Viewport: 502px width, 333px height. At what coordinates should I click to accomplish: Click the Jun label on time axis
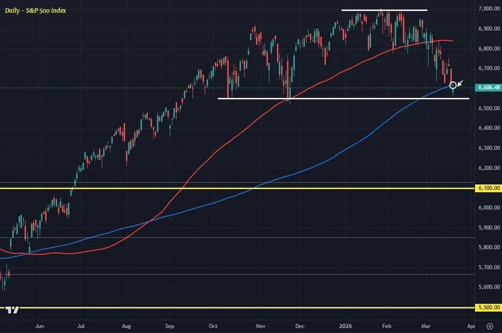[x=40, y=326]
